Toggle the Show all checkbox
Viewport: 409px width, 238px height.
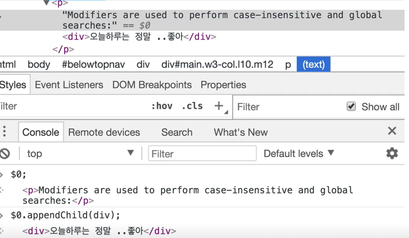(351, 107)
